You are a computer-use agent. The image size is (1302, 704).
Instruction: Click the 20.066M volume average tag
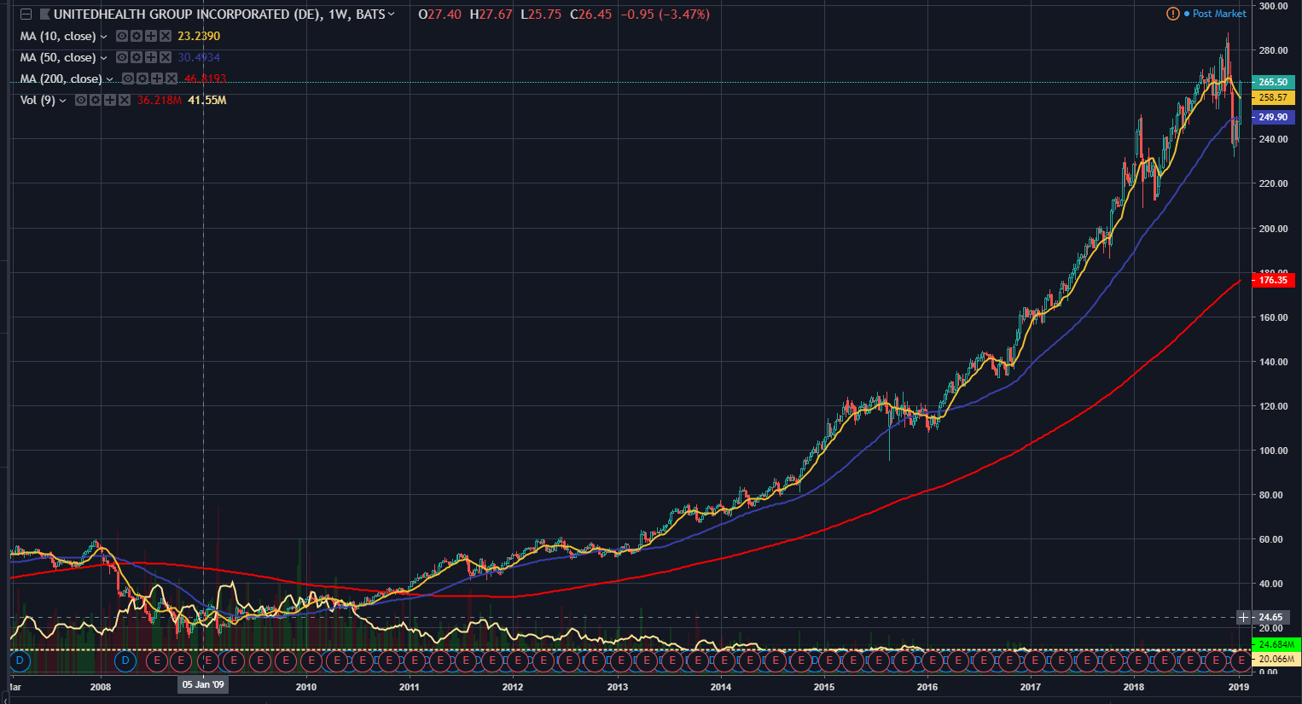pyautogui.click(x=1276, y=659)
